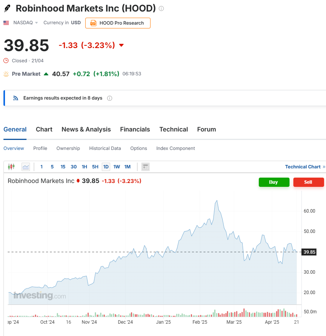Click the down arrow next to -3.23%
The height and width of the screenshot is (336, 326).
click(121, 45)
